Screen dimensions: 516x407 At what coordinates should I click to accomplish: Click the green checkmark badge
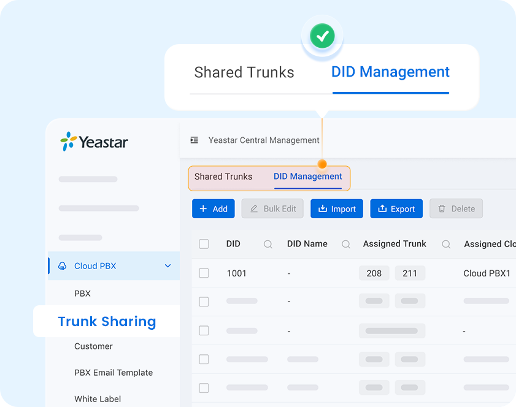[322, 37]
